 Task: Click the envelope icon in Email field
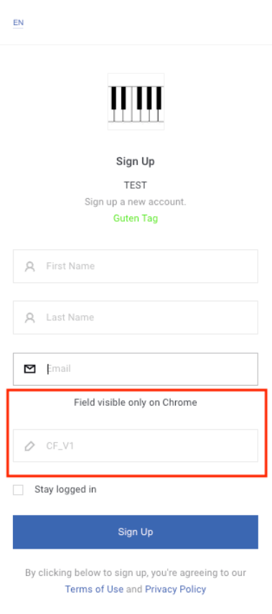29,369
